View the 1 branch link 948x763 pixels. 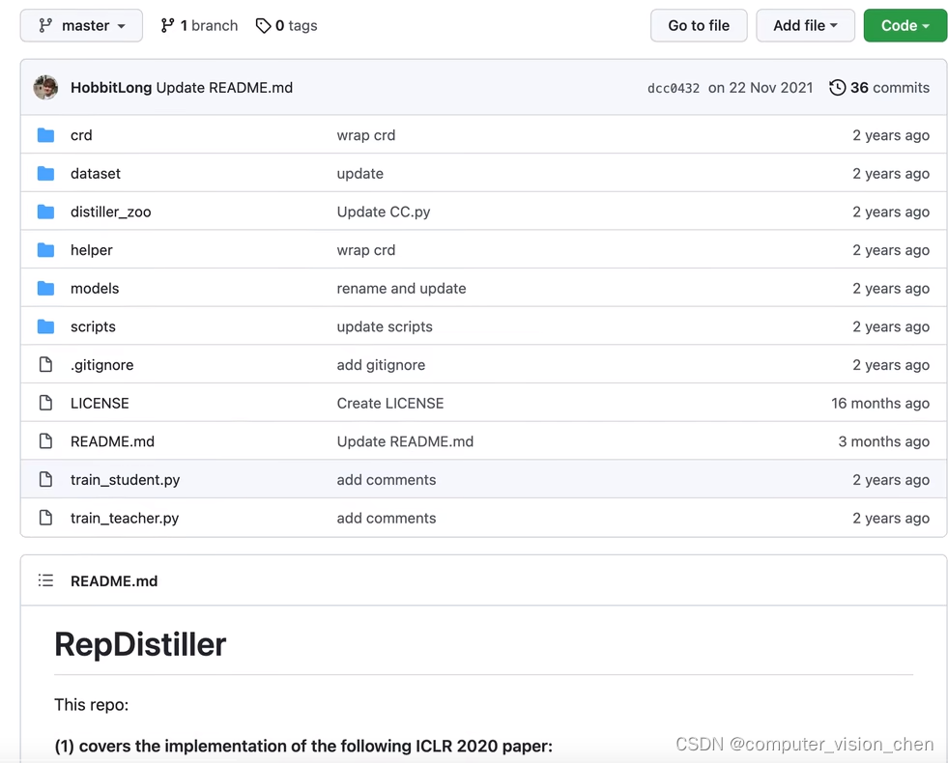(199, 25)
